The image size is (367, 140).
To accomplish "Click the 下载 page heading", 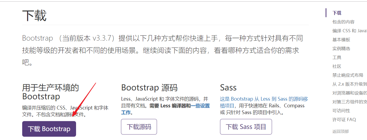I will point(34,15).
